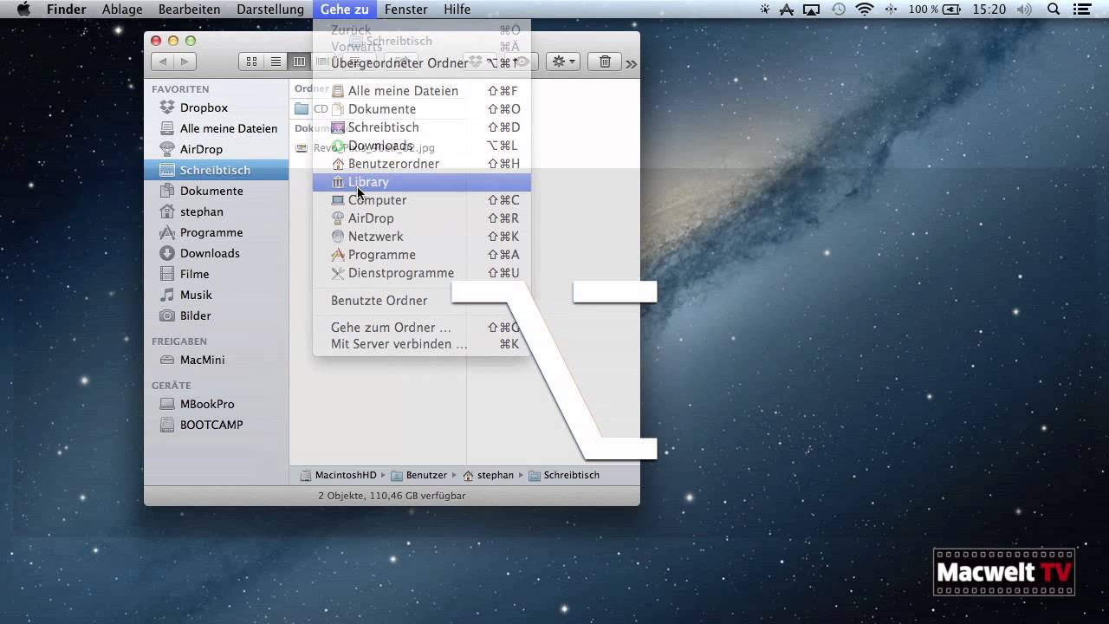Open the Darstellung menu

[270, 10]
